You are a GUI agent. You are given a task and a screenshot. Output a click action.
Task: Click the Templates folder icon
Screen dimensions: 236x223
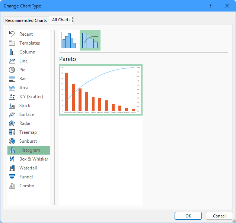point(12,43)
